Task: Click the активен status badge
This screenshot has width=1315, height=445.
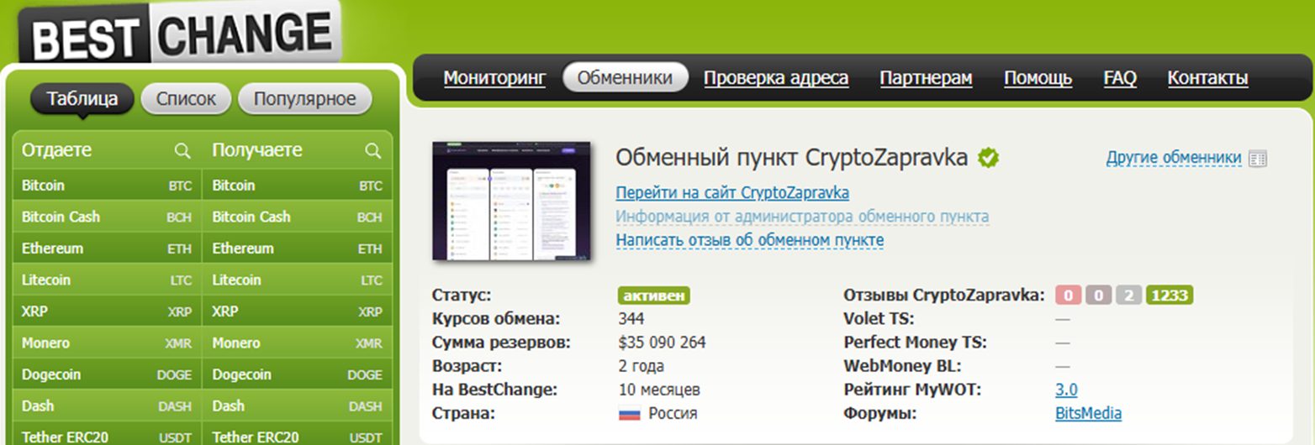Action: click(654, 295)
